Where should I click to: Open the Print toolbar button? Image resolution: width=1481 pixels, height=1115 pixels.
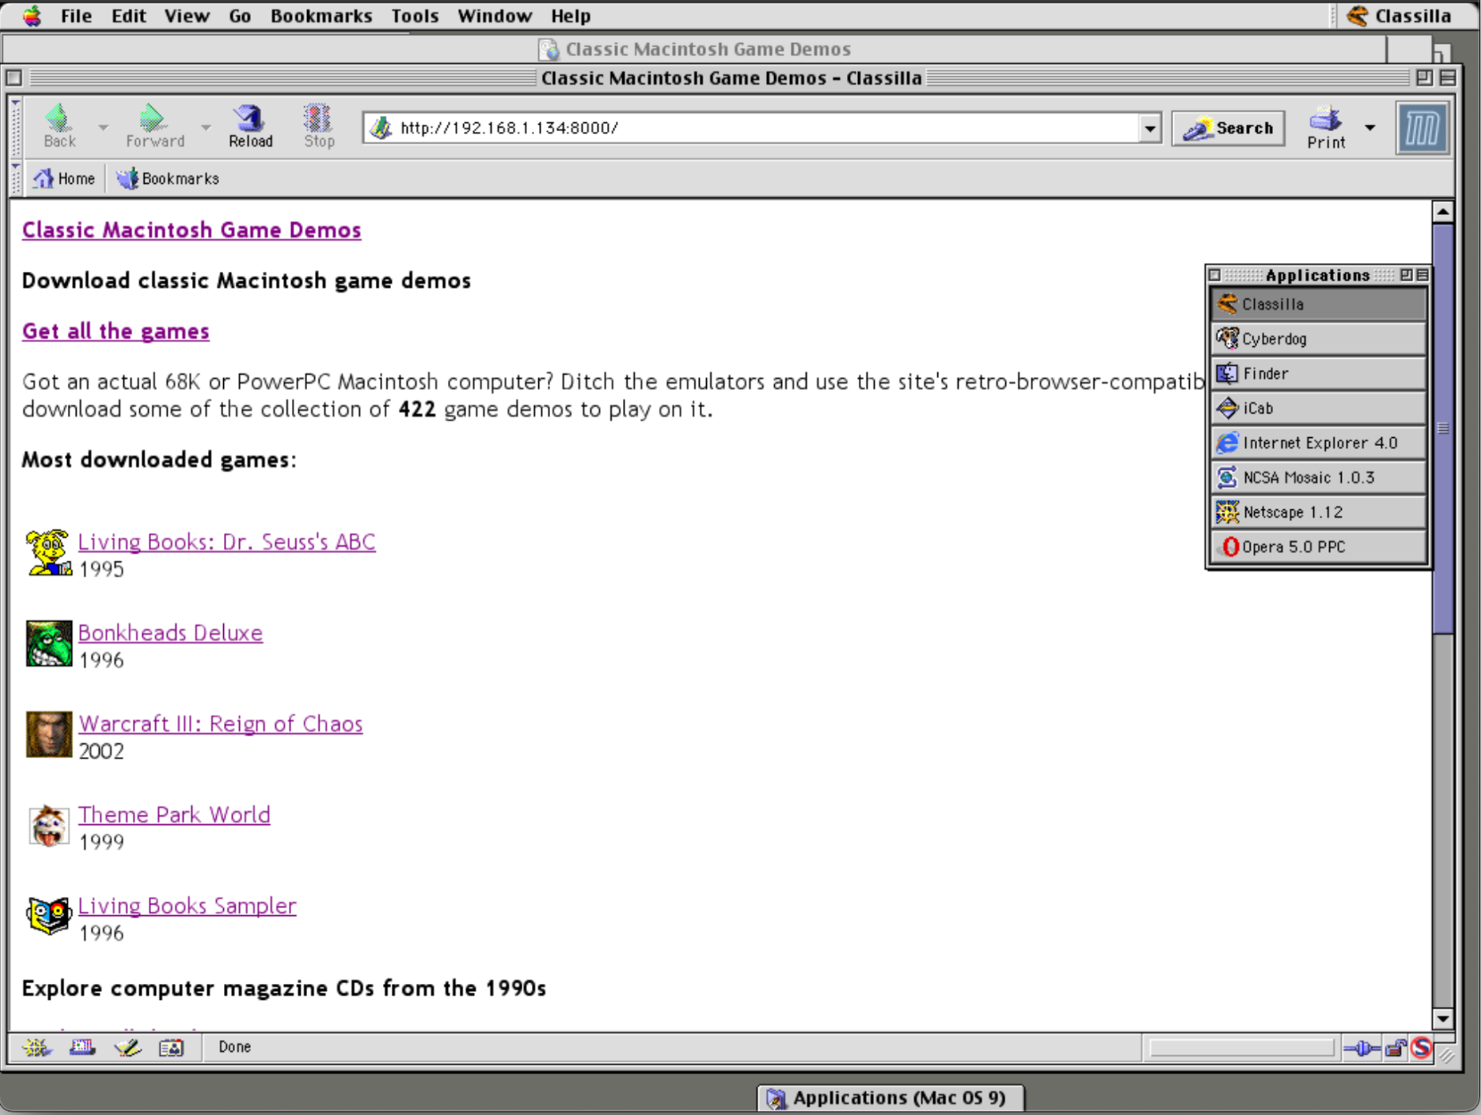[1326, 127]
